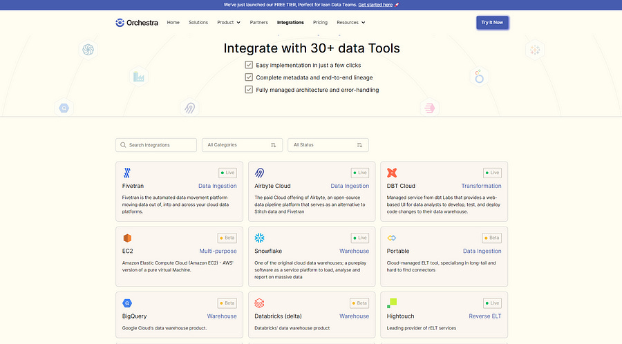The width and height of the screenshot is (622, 344).
Task: Open the Solutions menu item
Action: [x=198, y=23]
